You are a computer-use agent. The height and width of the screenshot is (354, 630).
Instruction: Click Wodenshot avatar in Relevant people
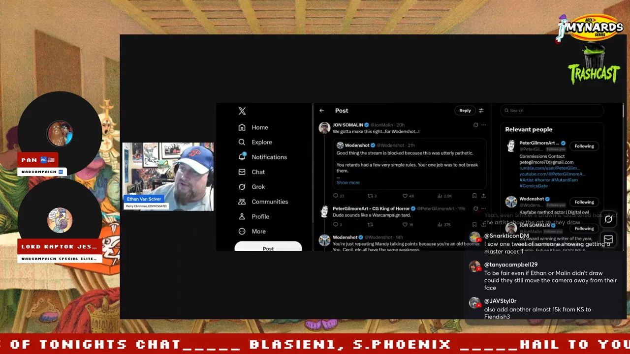click(511, 202)
